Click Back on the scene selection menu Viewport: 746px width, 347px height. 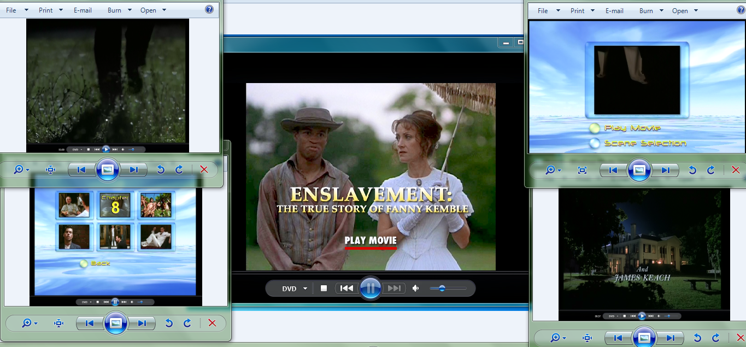[x=95, y=263]
